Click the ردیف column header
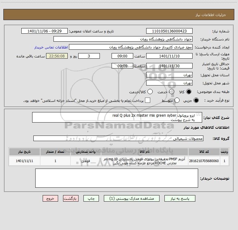This screenshot has width=238, height=230. click(224, 152)
